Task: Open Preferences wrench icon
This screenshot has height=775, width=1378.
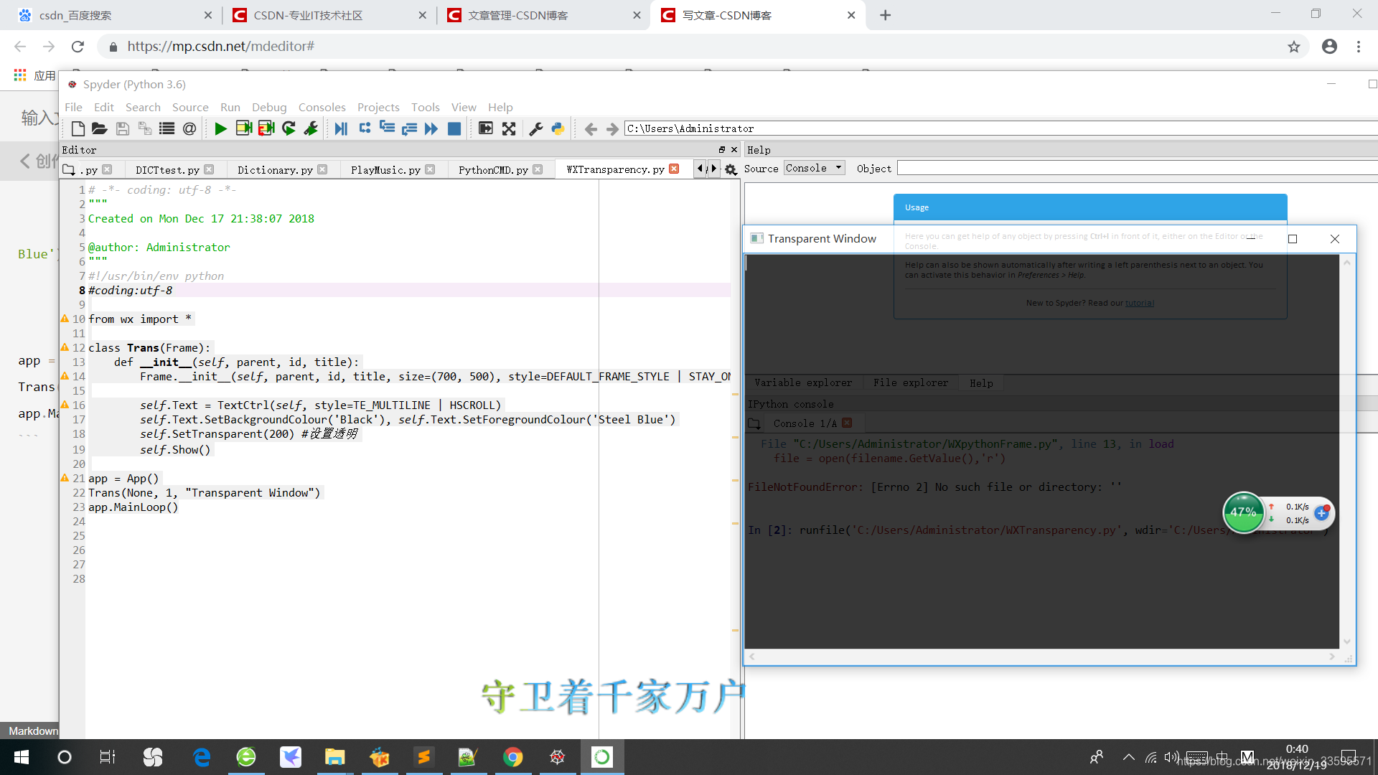Action: (535, 128)
